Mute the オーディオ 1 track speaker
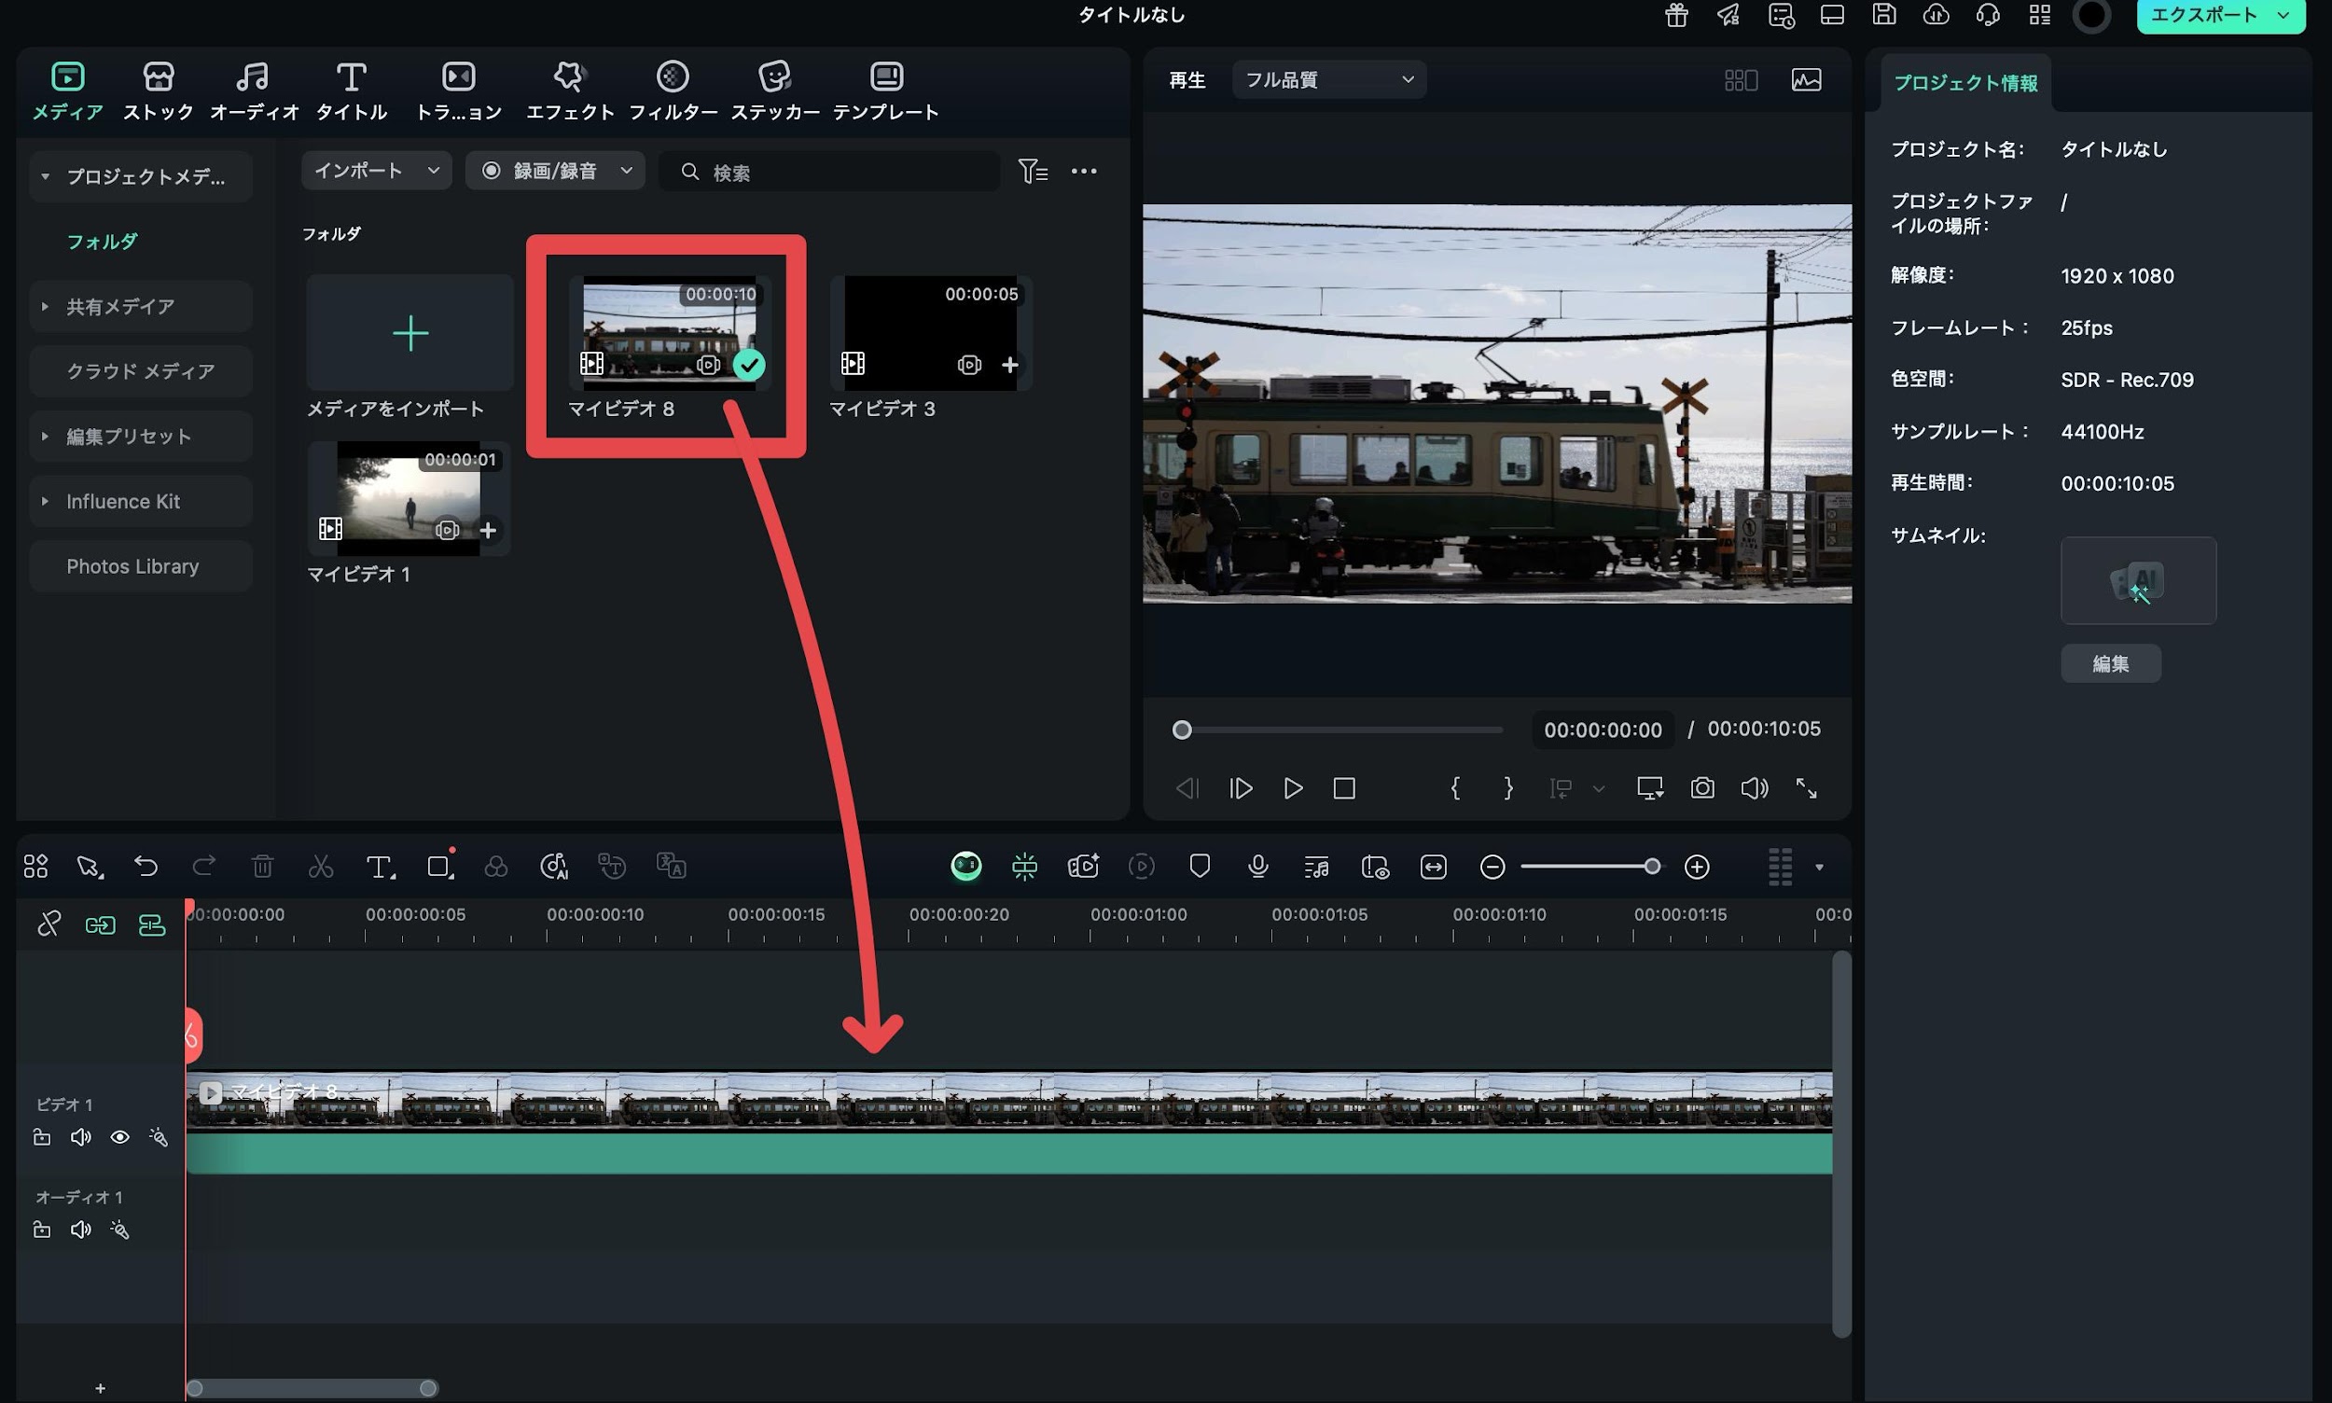2332x1403 pixels. coord(81,1230)
